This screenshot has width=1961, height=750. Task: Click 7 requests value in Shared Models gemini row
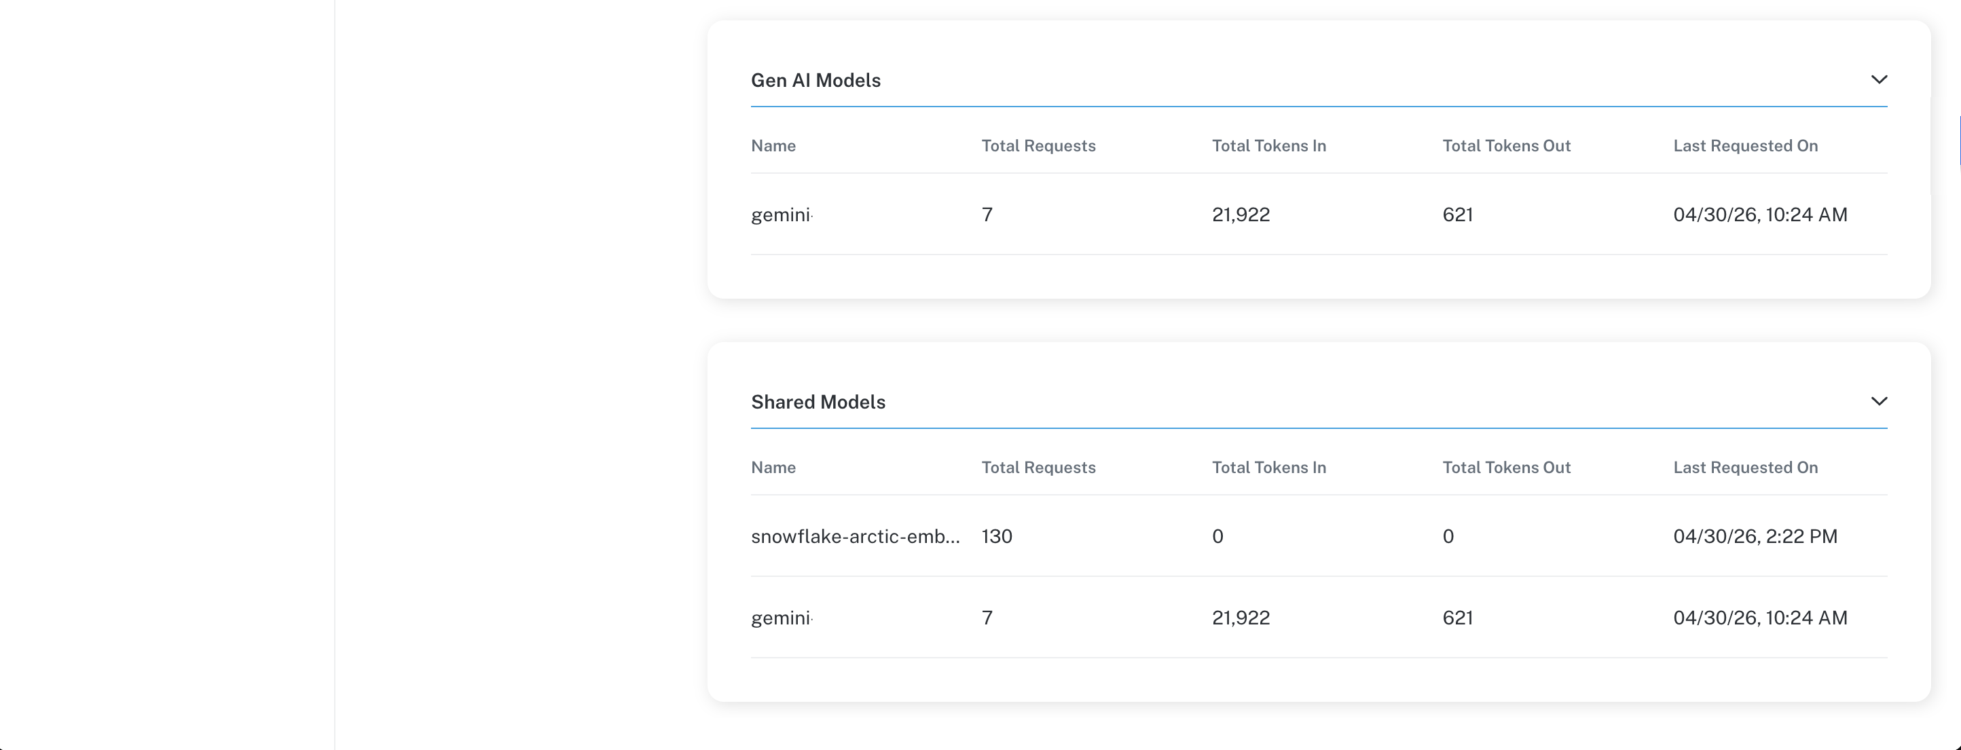click(987, 618)
